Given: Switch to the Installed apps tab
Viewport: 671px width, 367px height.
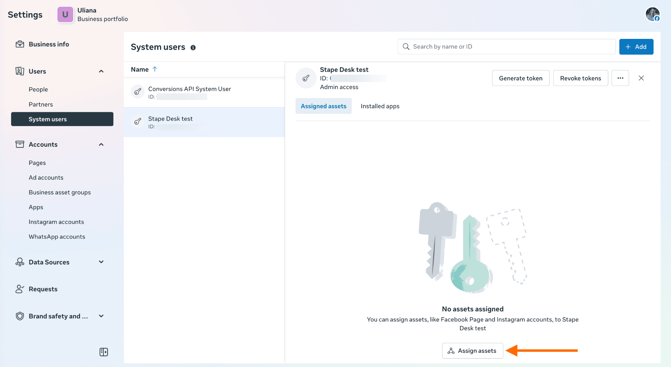Looking at the screenshot, I should [380, 106].
